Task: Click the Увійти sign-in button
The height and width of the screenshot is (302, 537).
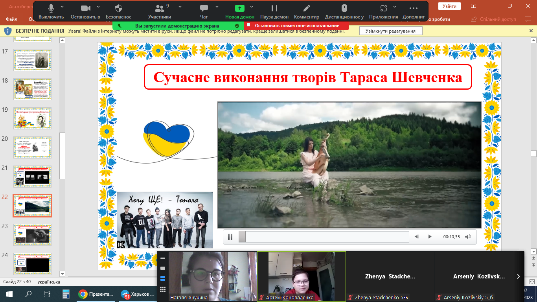Action: pyautogui.click(x=449, y=6)
